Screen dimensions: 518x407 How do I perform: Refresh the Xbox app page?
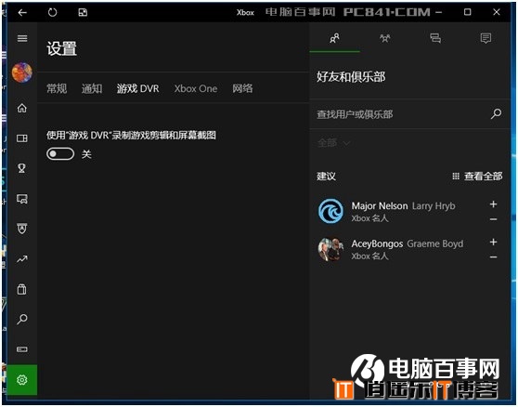click(x=52, y=13)
